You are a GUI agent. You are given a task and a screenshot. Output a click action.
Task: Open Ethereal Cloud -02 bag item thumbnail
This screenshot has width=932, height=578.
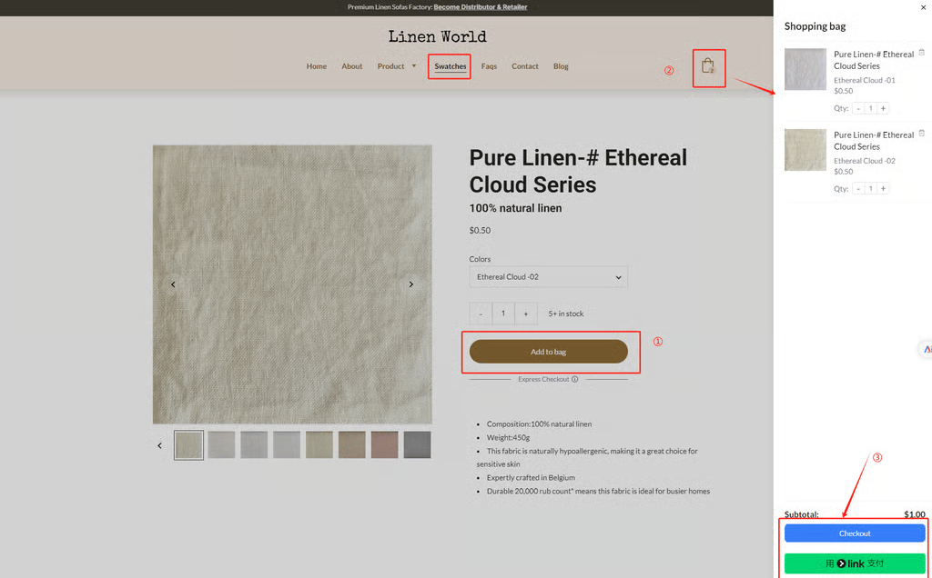805,150
